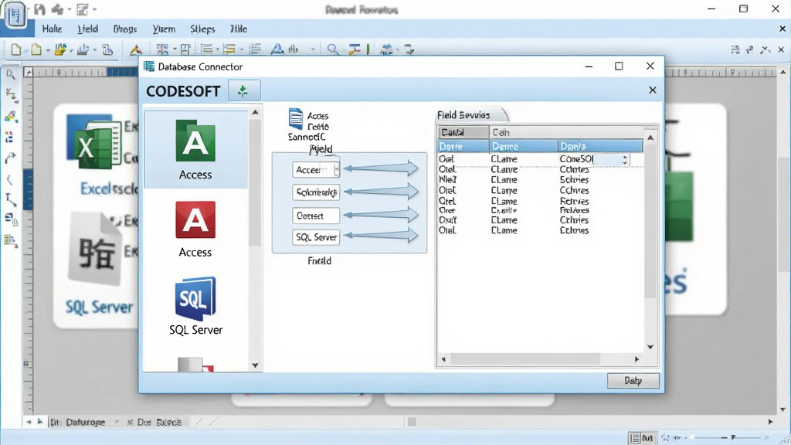Open dropdown arrow beside open folder icon
The width and height of the screenshot is (791, 445).
[72, 50]
